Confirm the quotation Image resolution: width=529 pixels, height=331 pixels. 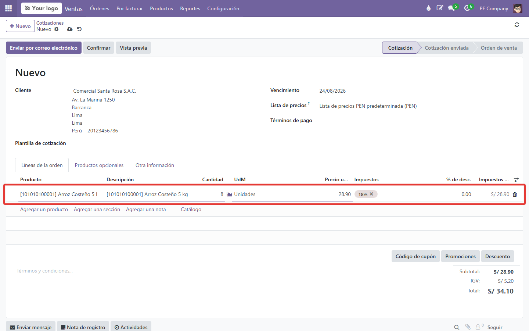tap(98, 48)
